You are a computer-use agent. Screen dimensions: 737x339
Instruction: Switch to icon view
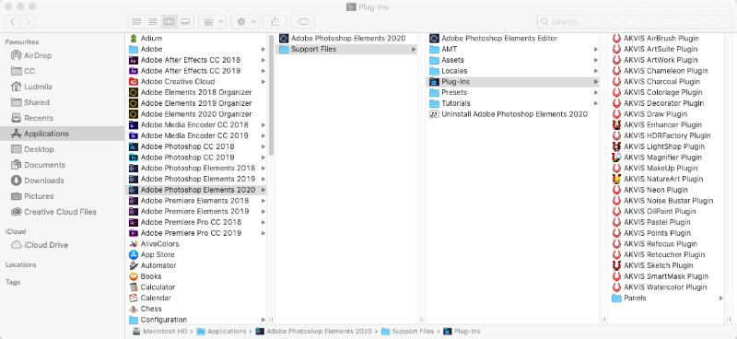click(136, 21)
